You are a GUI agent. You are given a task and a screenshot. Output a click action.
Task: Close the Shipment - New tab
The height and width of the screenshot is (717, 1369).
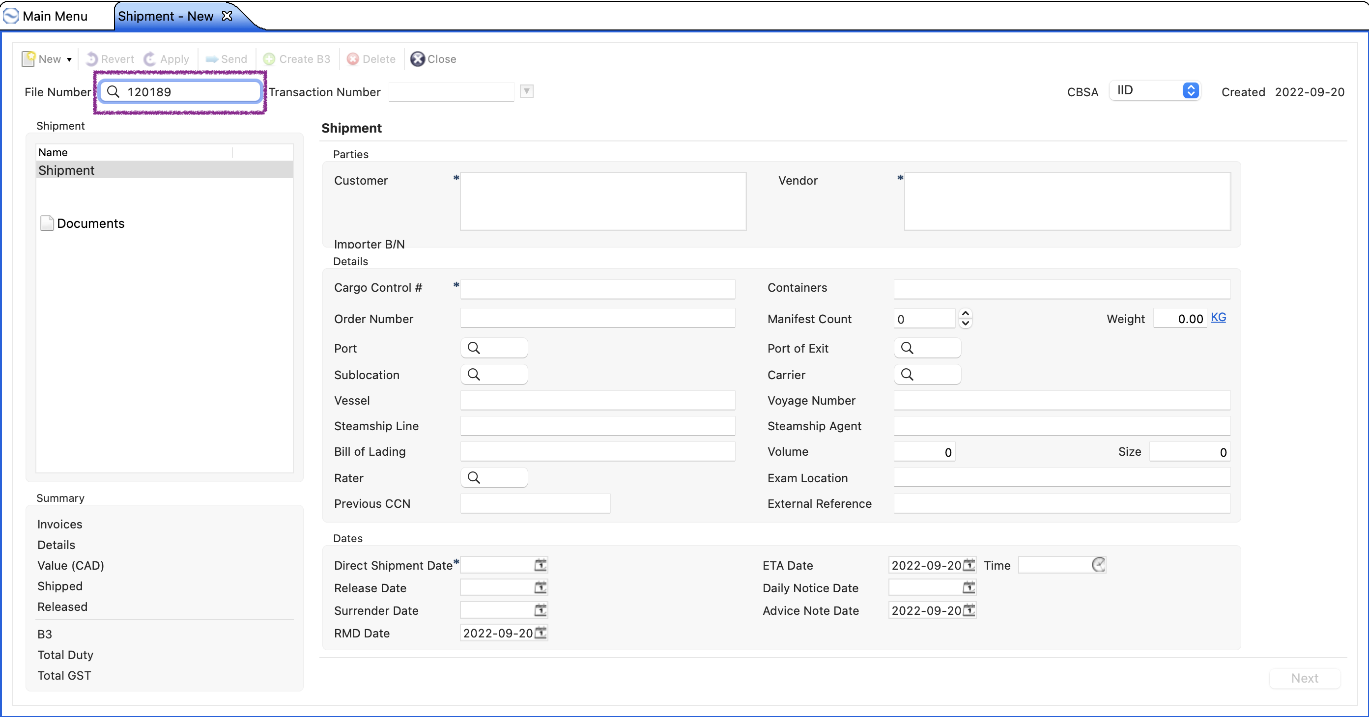[228, 16]
